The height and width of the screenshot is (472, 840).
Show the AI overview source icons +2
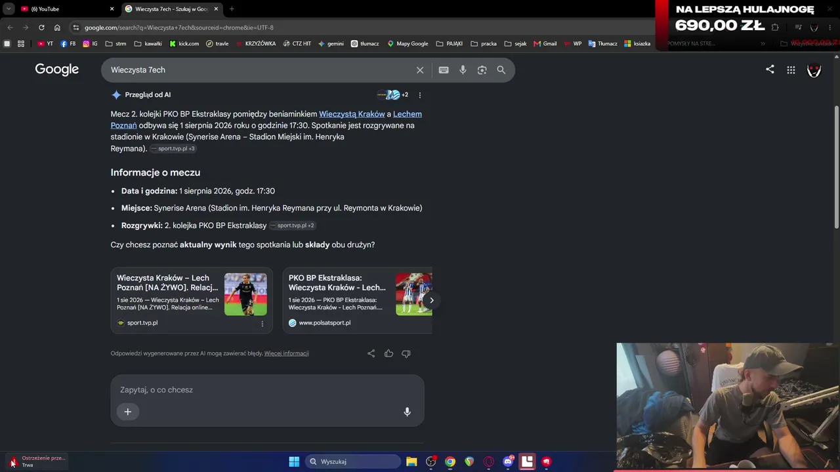[x=392, y=95]
